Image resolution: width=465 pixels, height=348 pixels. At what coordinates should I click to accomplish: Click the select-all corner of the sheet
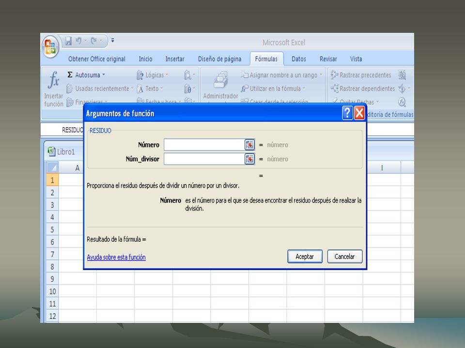point(52,168)
